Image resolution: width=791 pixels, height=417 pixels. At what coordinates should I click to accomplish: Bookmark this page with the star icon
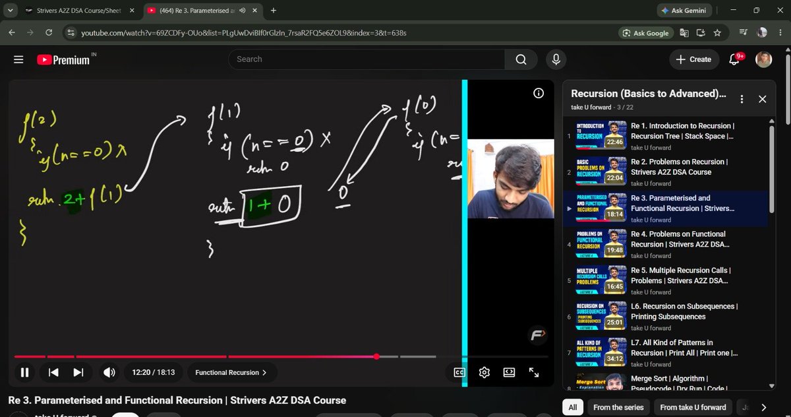tap(717, 33)
